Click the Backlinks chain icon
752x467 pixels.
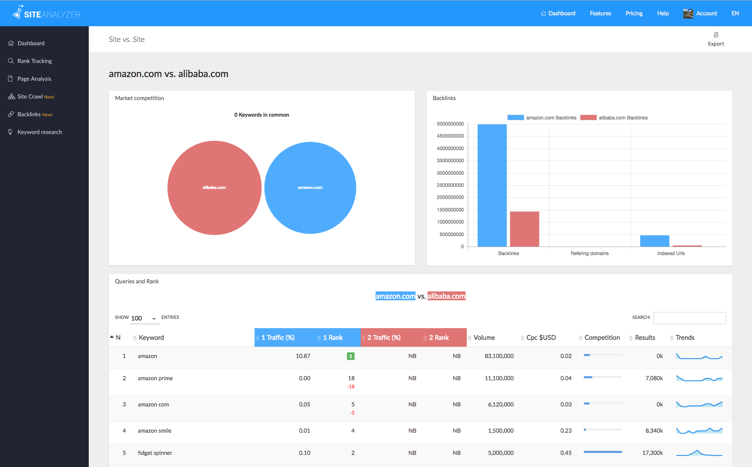[11, 114]
